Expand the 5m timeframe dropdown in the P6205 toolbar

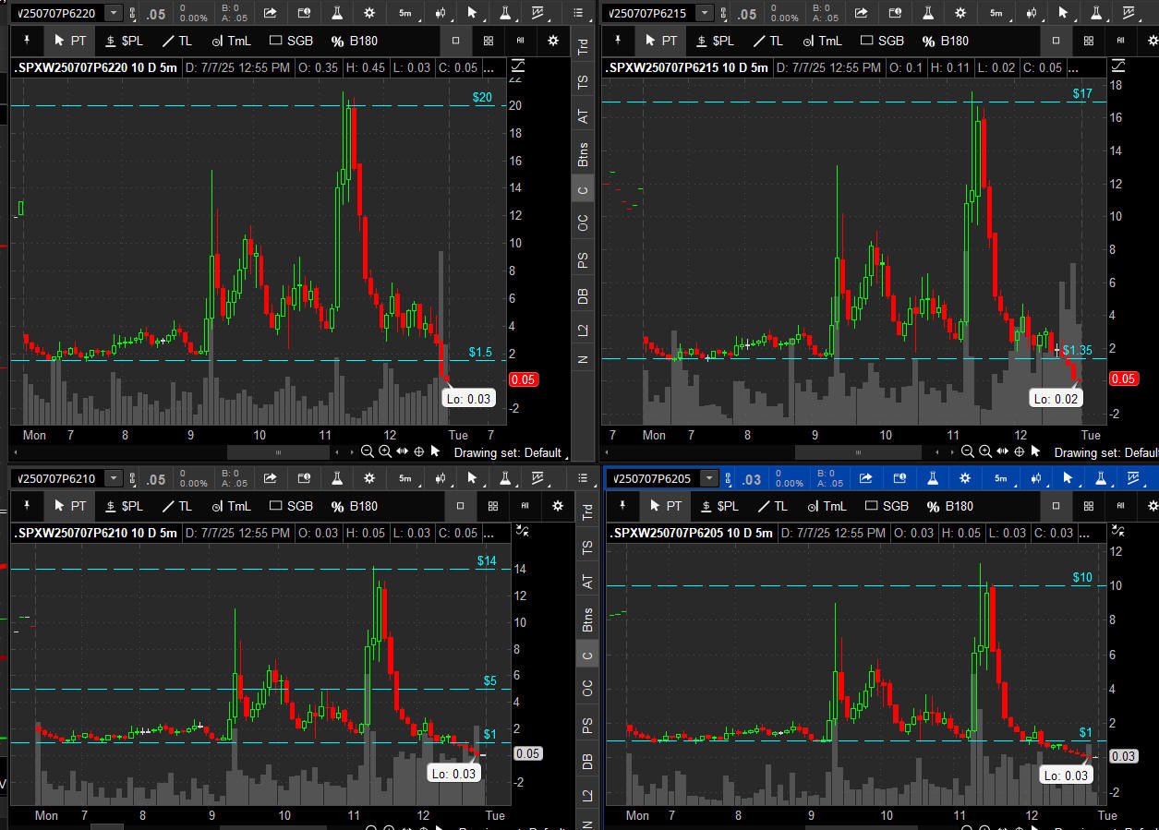coord(1001,478)
